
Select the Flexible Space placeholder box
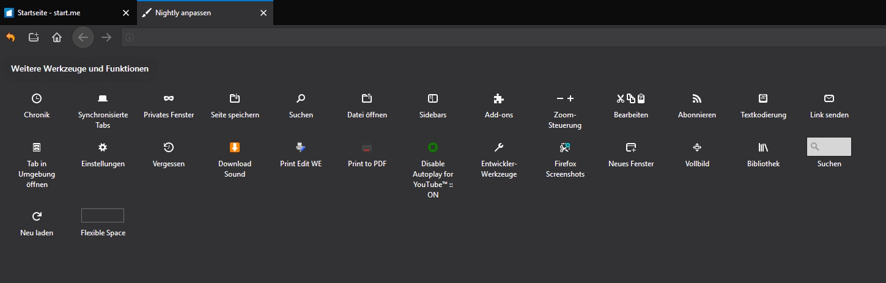click(x=103, y=215)
